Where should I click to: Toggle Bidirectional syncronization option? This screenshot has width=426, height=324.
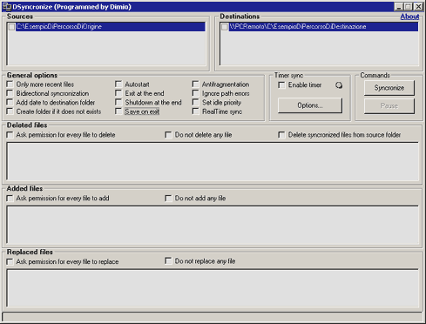[x=10, y=93]
